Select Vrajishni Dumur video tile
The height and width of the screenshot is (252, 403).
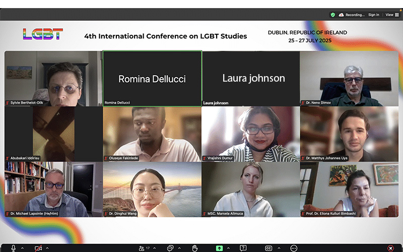(251, 134)
